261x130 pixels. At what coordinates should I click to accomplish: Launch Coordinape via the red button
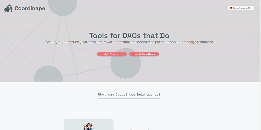pos(144,54)
